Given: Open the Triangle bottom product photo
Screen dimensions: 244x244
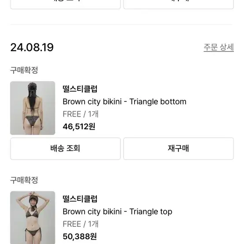Looking at the screenshot, I should [33, 108].
